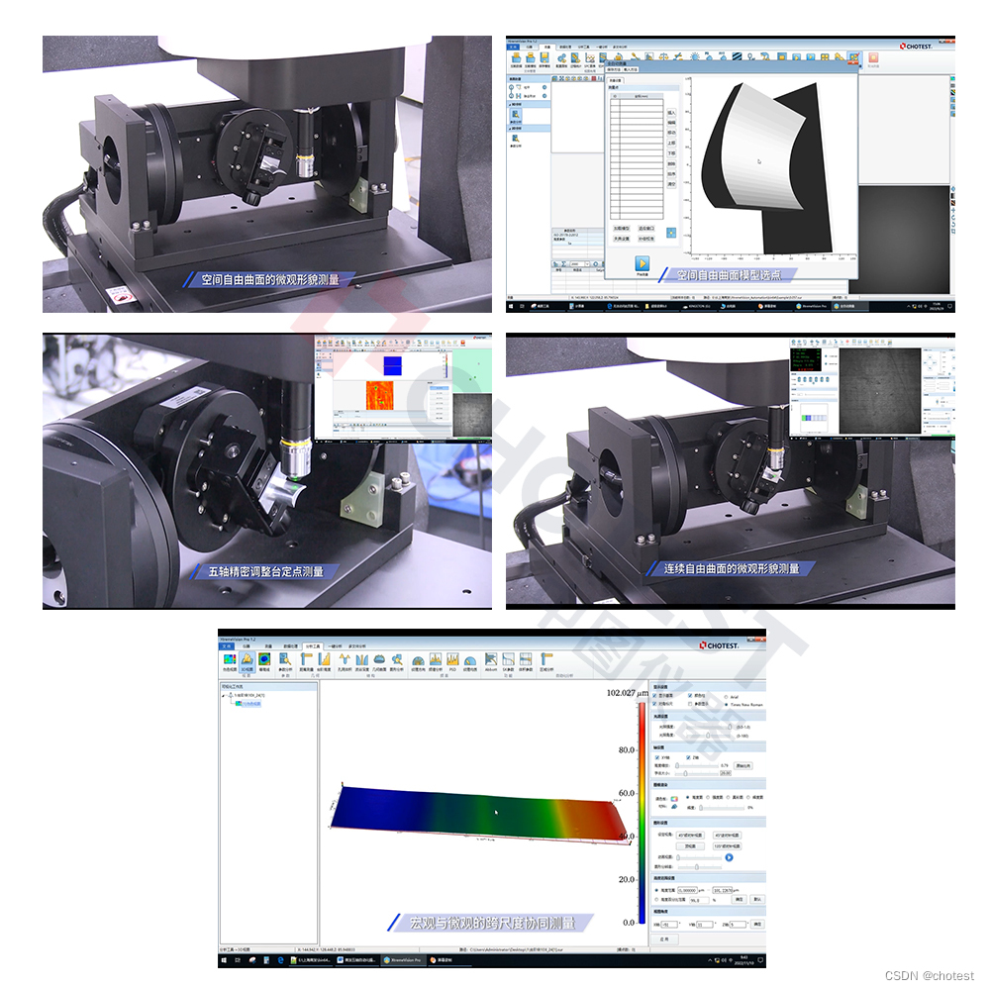Toggle the 颜色柱 color bar checkbox
The height and width of the screenshot is (990, 990).
[x=690, y=696]
